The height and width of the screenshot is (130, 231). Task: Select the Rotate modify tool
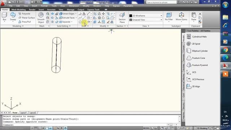(x=103, y=18)
